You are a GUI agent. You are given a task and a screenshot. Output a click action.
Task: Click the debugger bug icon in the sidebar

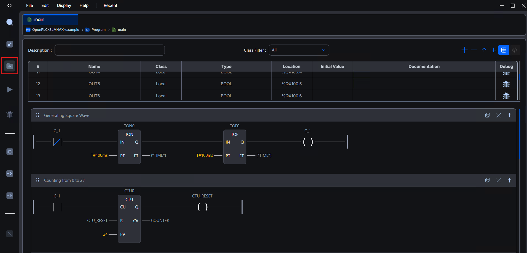point(10,114)
